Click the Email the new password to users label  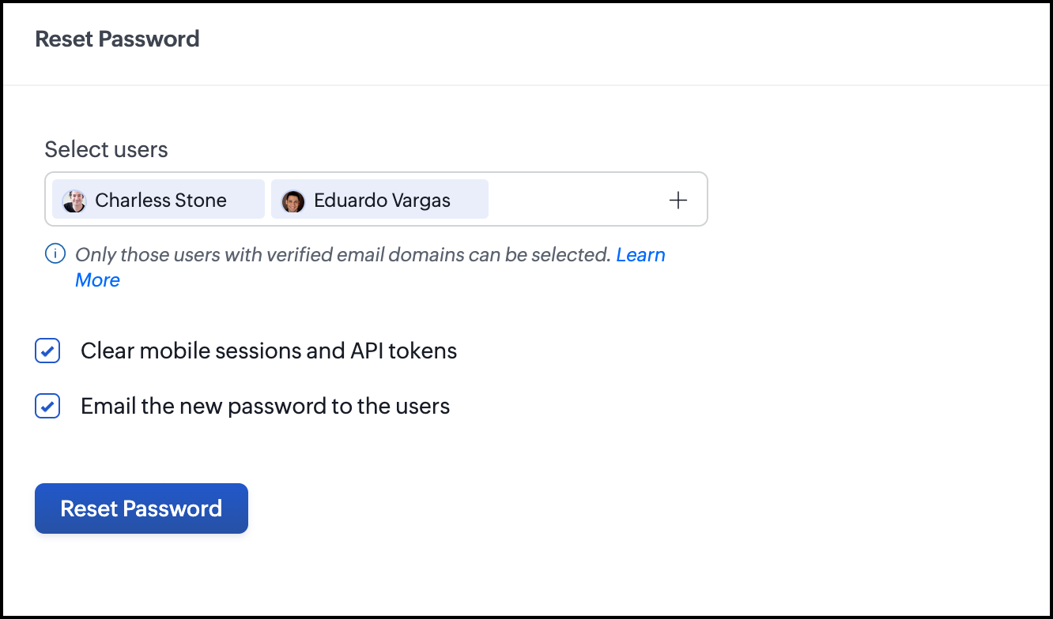point(265,407)
